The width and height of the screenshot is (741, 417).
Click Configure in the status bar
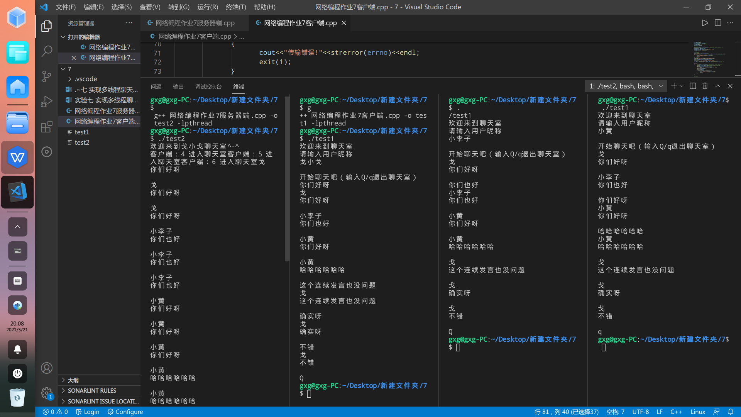point(125,412)
